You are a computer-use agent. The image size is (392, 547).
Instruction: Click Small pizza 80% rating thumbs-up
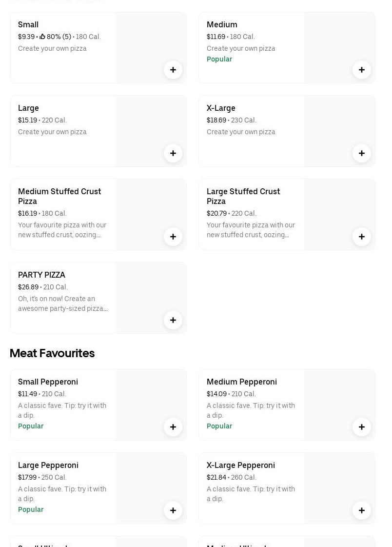click(42, 37)
